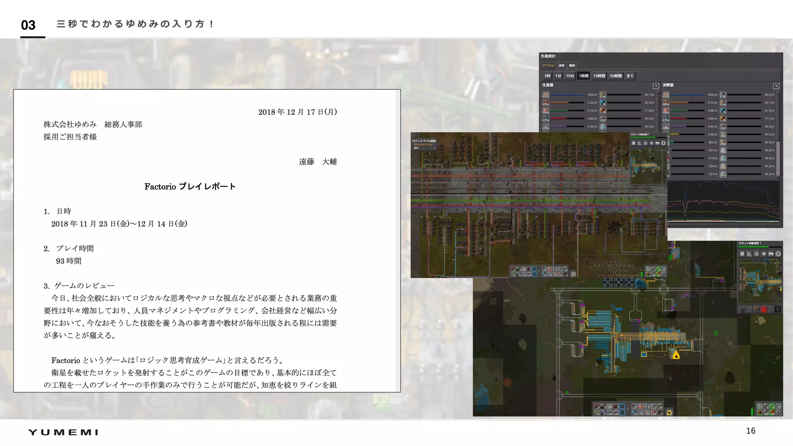The image size is (793, 446).
Task: Click the 2.0k item icon in 消費量 list
Action: pyautogui.click(x=723, y=95)
